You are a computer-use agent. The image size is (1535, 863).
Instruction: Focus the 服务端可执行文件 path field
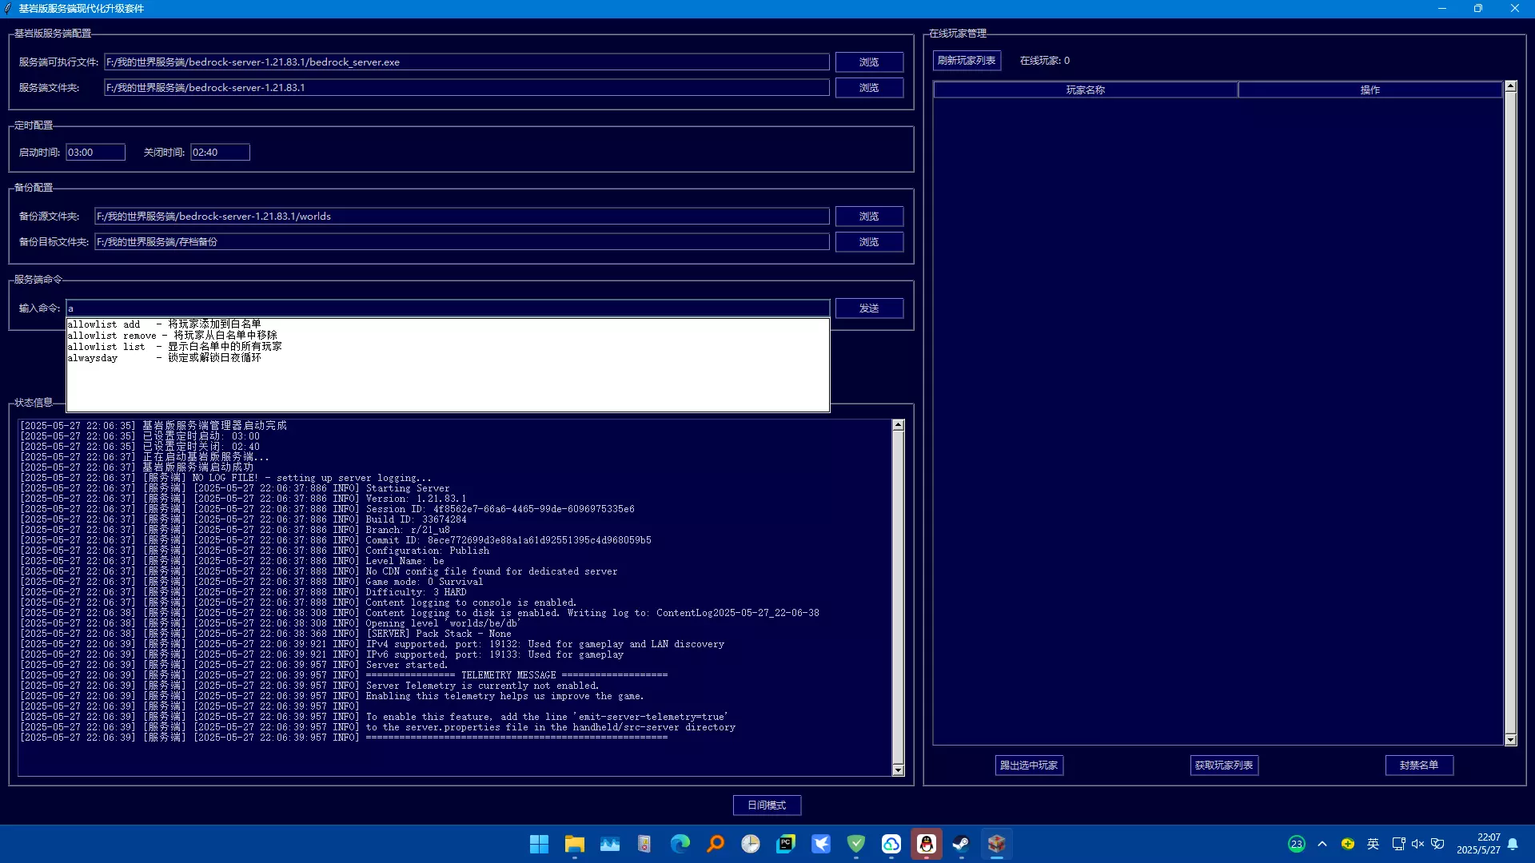466,62
